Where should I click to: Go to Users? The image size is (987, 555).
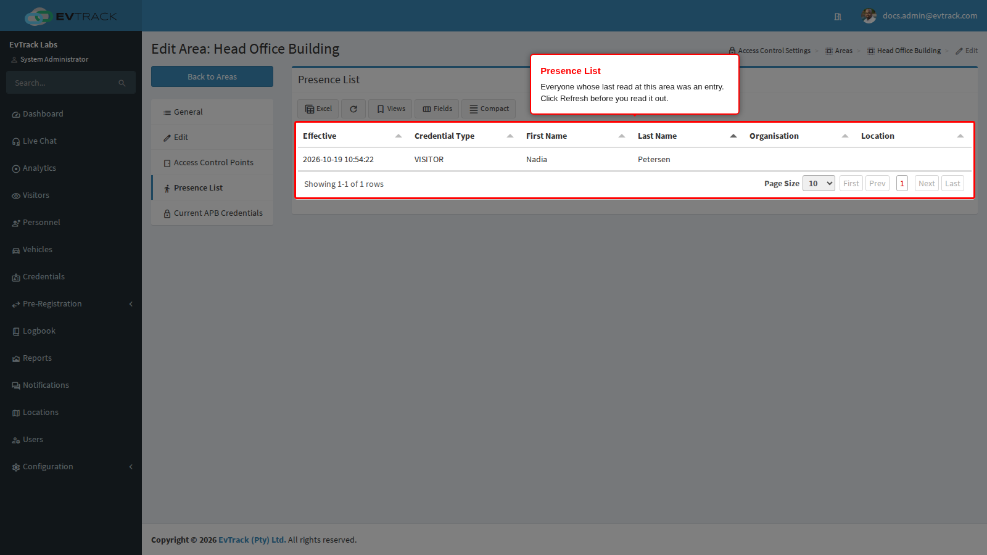71,440
